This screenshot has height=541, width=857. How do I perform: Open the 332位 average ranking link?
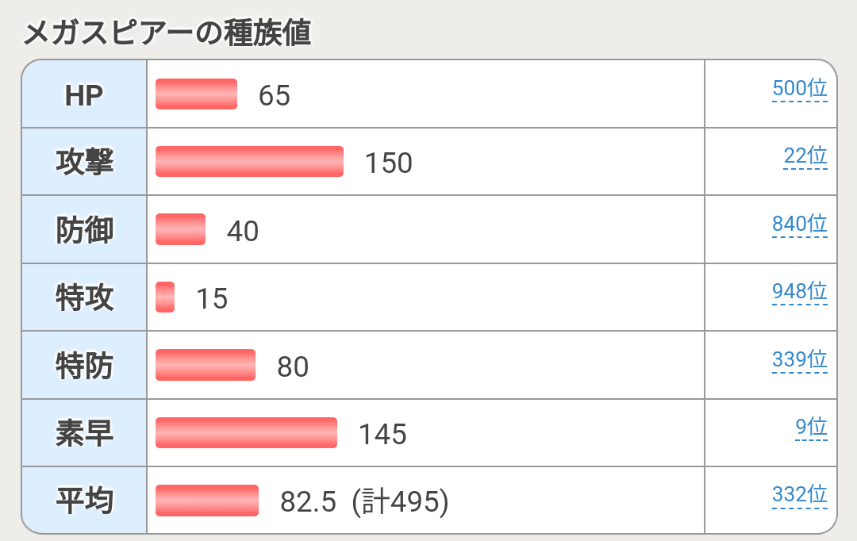tap(800, 494)
